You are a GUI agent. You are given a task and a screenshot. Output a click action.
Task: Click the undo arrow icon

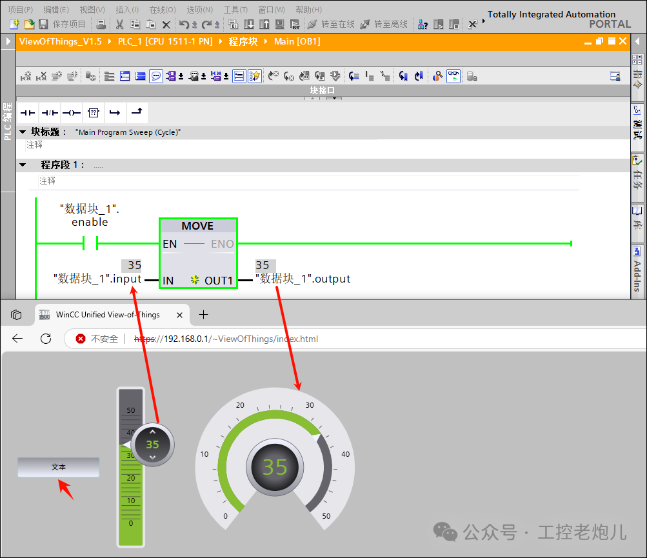tap(184, 24)
